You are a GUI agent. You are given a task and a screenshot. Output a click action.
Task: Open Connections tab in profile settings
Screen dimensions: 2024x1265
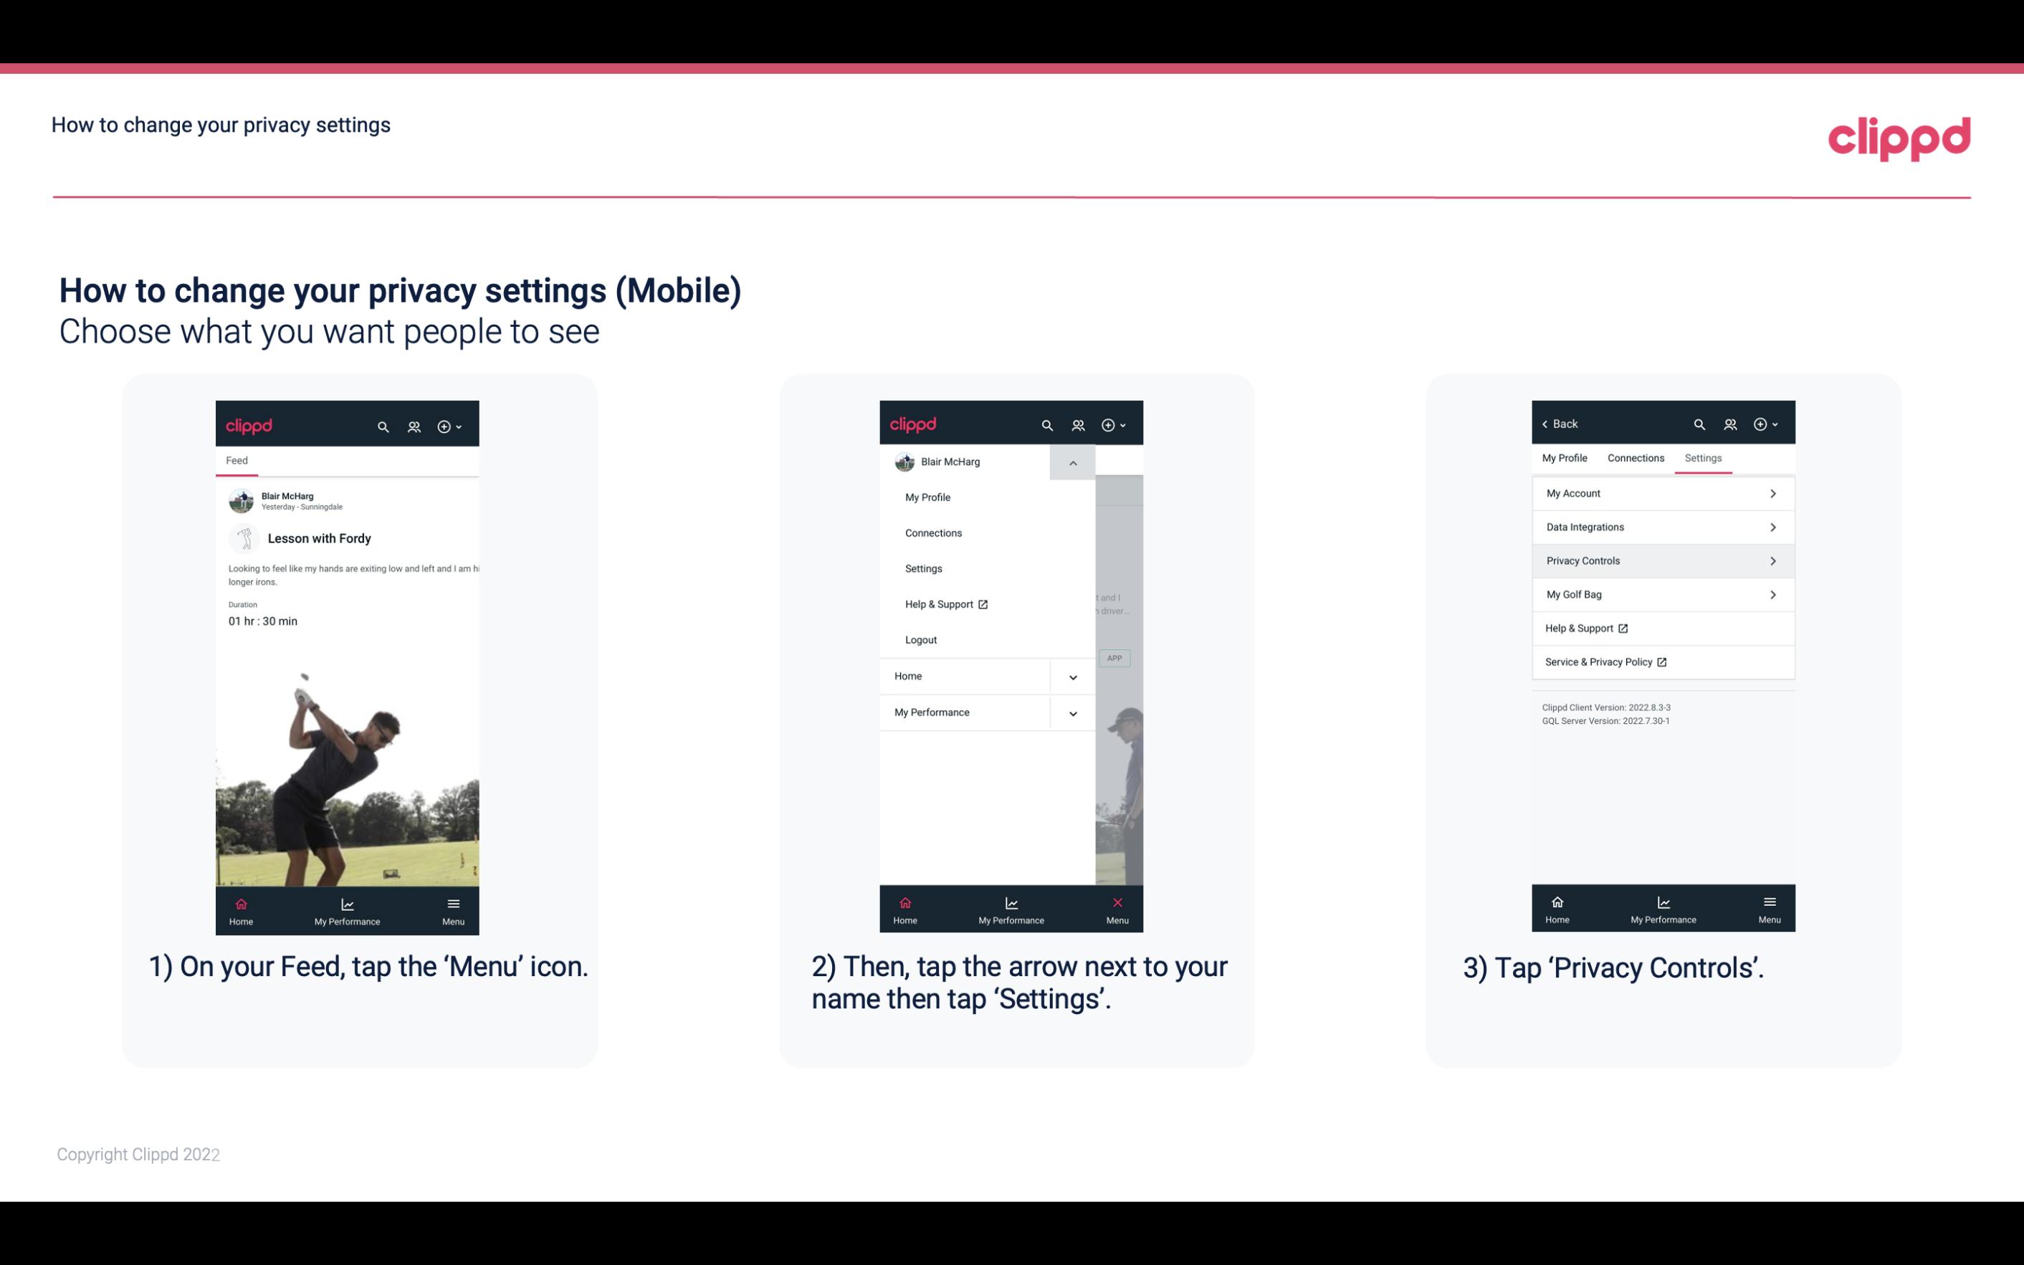[1633, 457]
